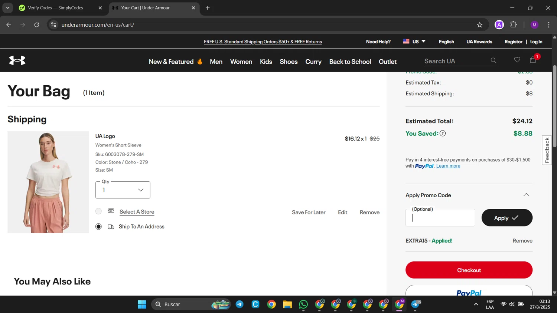Screen dimensions: 557x313
Task: Open new browser tab
Action: coord(208,8)
